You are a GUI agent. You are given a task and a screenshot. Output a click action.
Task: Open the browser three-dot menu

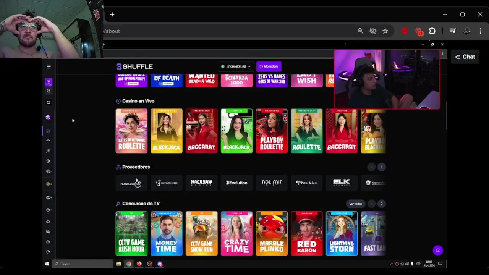point(481,31)
